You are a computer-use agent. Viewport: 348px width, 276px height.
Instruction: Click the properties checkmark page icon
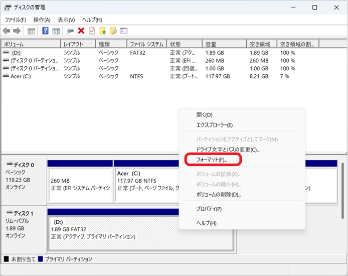point(91,31)
